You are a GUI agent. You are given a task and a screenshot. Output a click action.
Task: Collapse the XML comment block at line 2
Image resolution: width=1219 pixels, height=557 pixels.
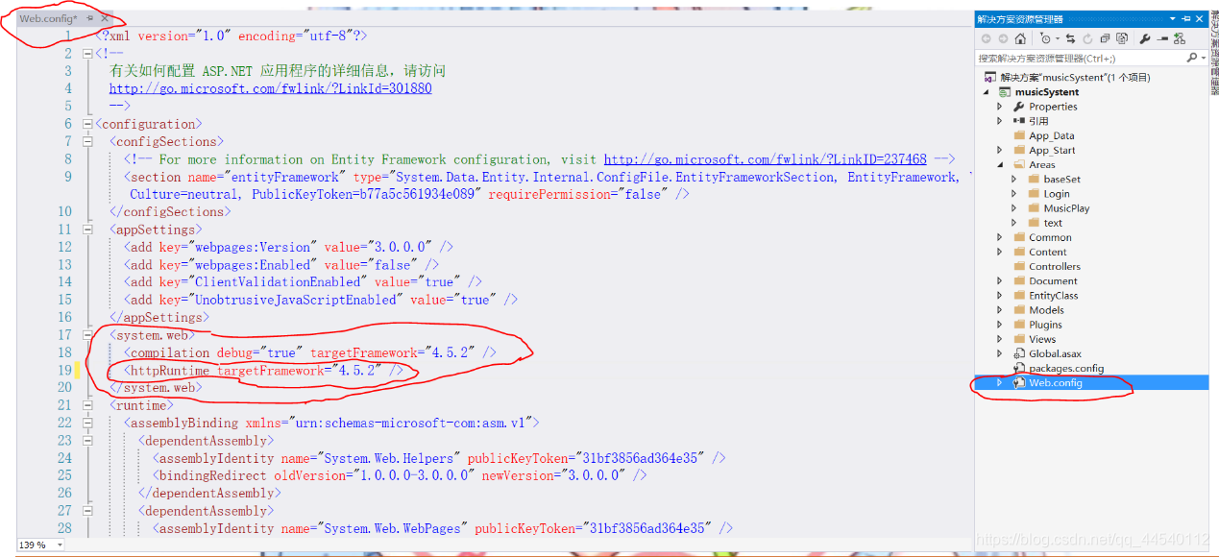(88, 54)
